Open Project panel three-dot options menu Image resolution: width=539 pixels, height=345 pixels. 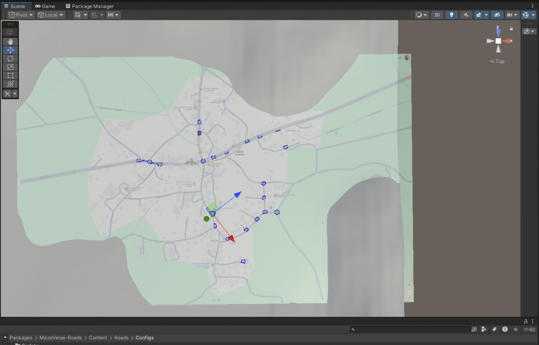(533, 321)
